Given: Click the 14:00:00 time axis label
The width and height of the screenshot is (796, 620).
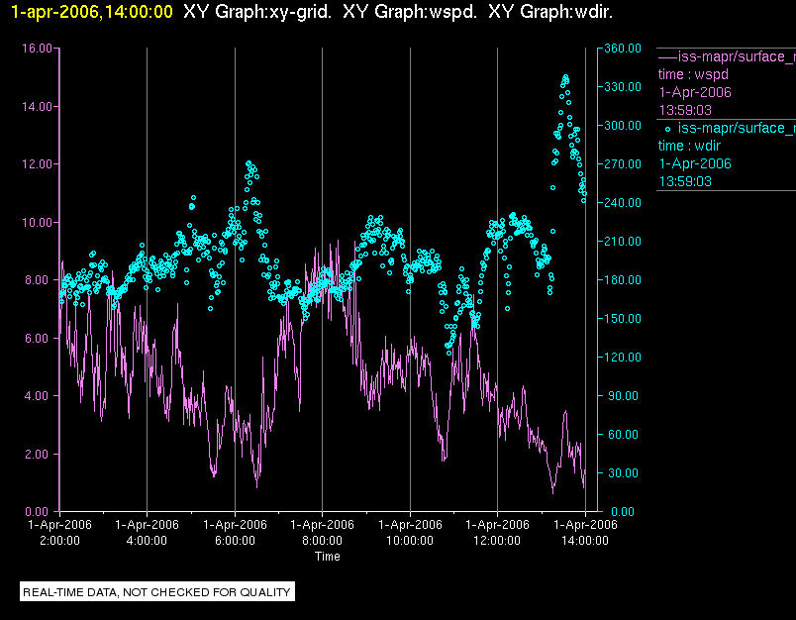Looking at the screenshot, I should (585, 541).
